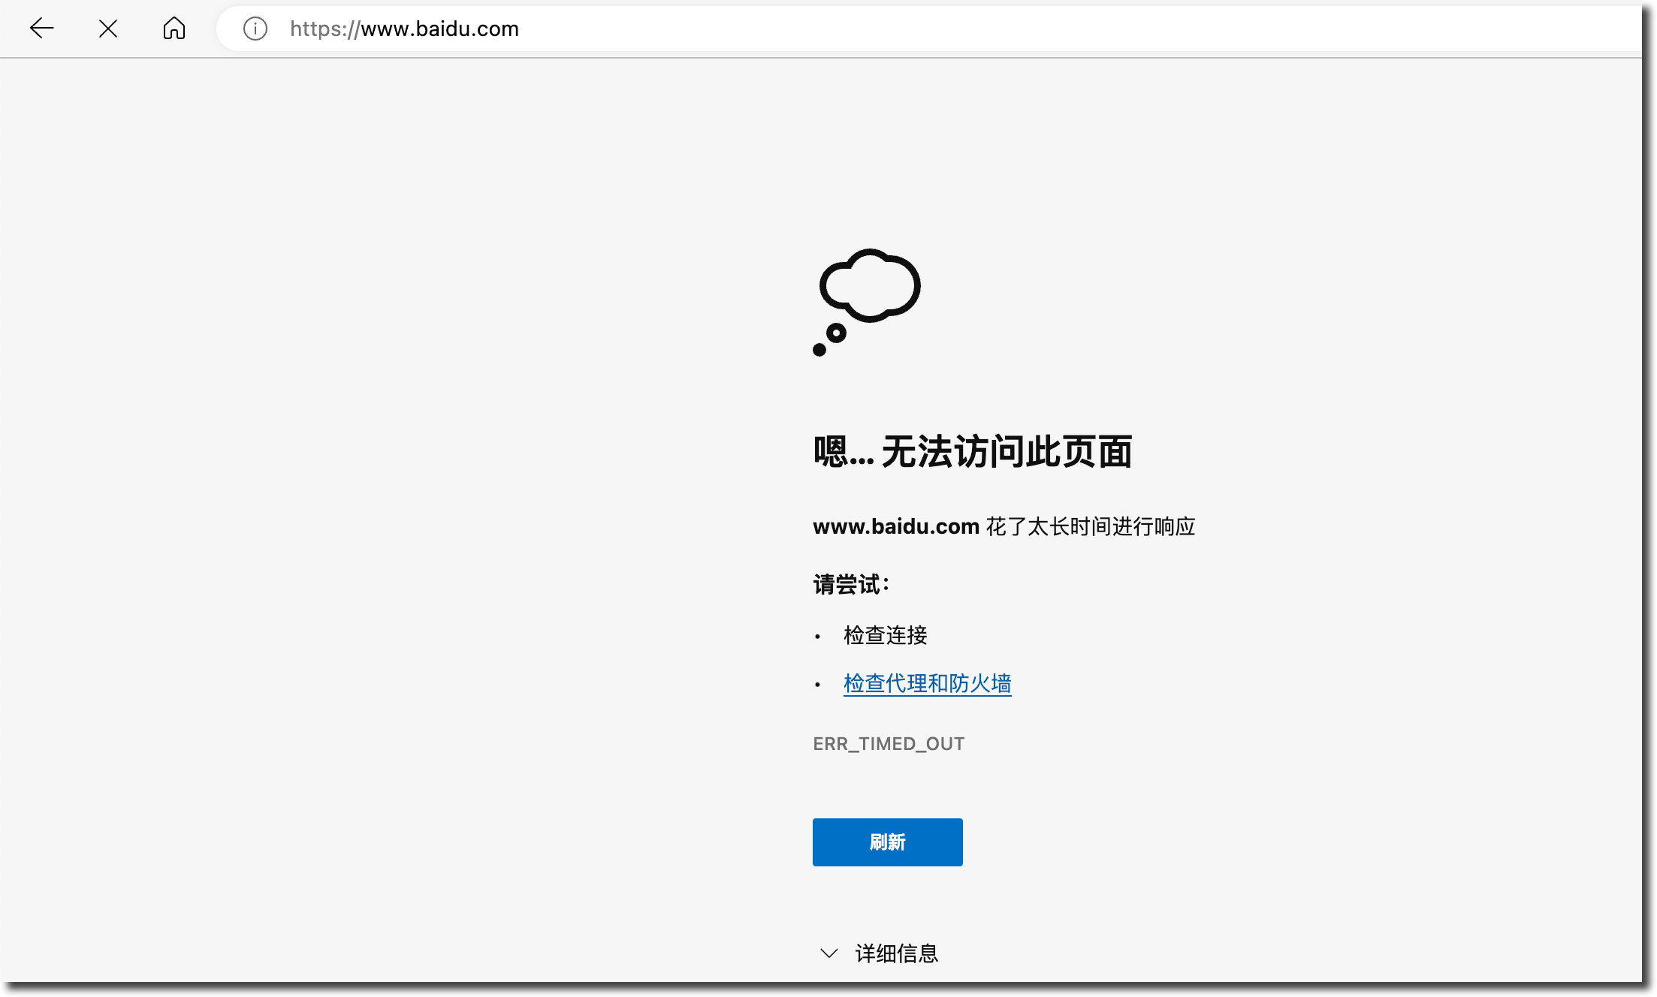This screenshot has height=997, width=1657.
Task: Click the 检查连接 suggestion item
Action: pos(885,635)
